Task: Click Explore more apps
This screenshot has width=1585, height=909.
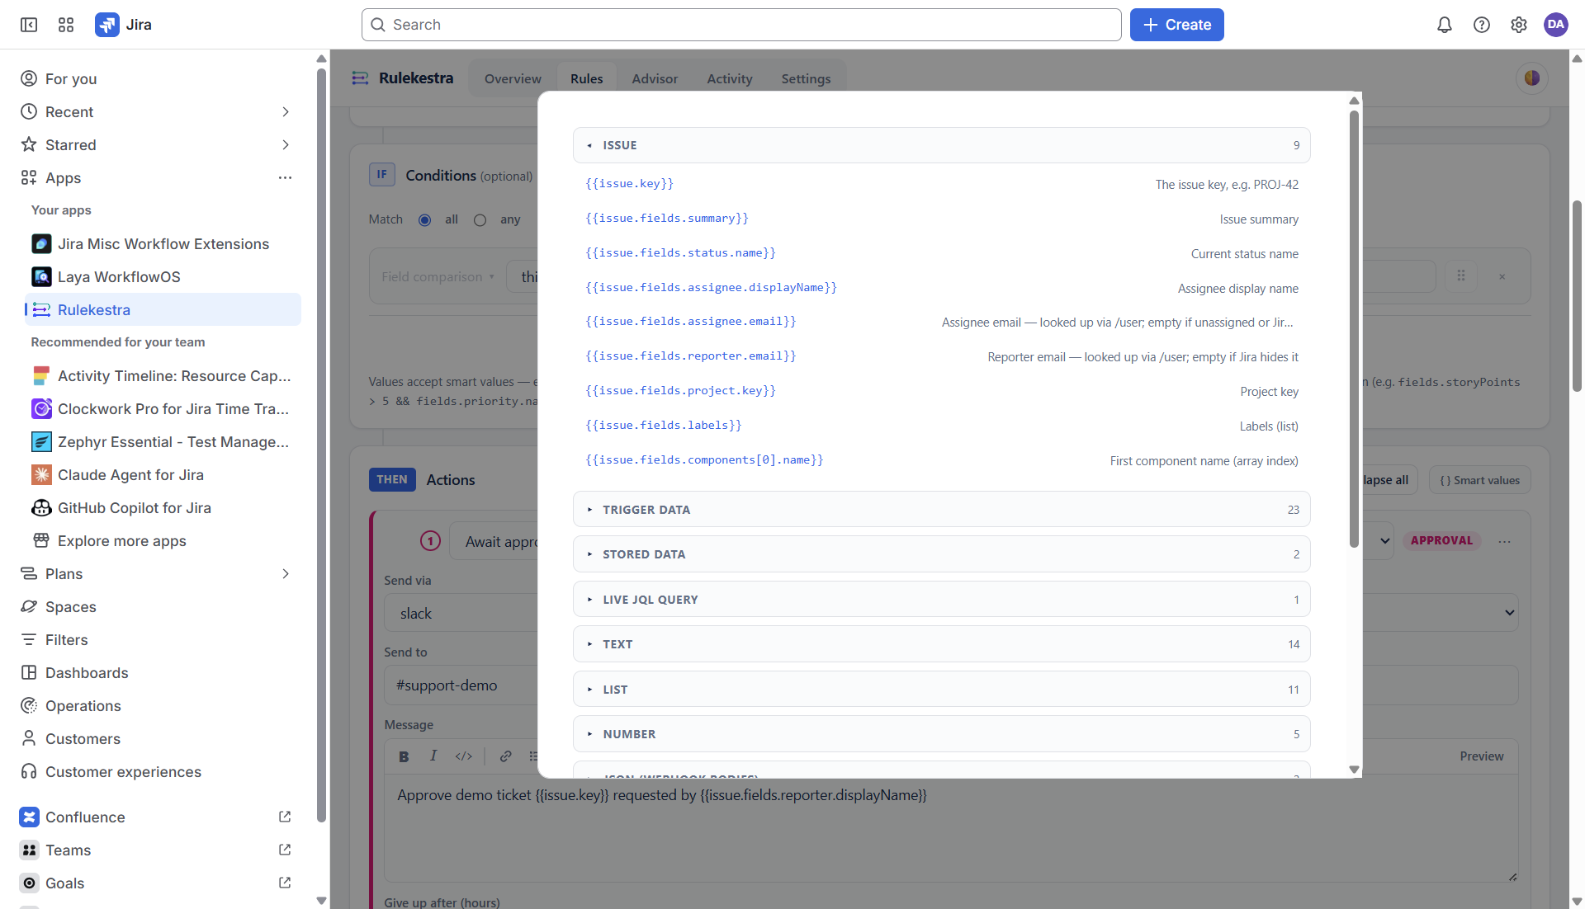Action: point(163,541)
